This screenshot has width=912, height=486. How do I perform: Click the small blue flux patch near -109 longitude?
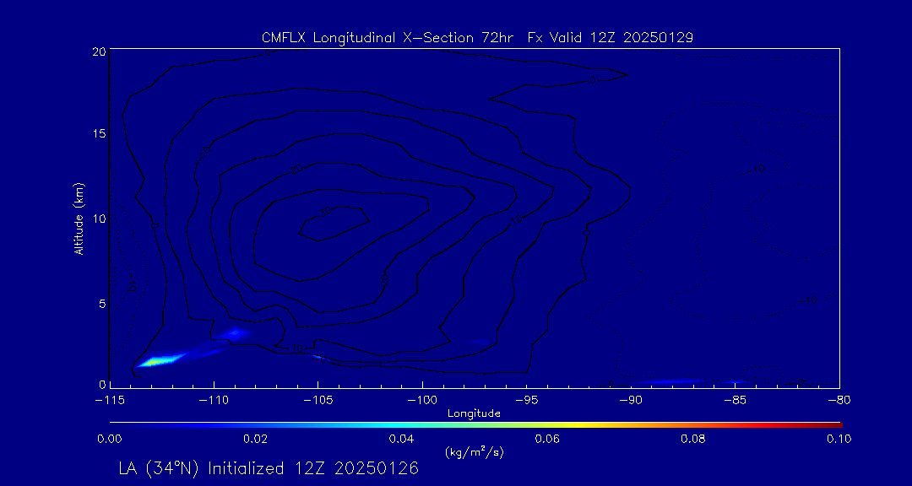pyautogui.click(x=236, y=333)
